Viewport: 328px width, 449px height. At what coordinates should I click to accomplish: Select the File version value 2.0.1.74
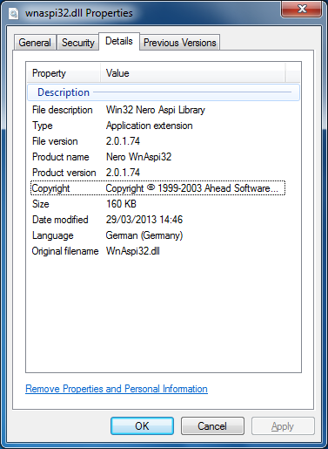pyautogui.click(x=123, y=141)
